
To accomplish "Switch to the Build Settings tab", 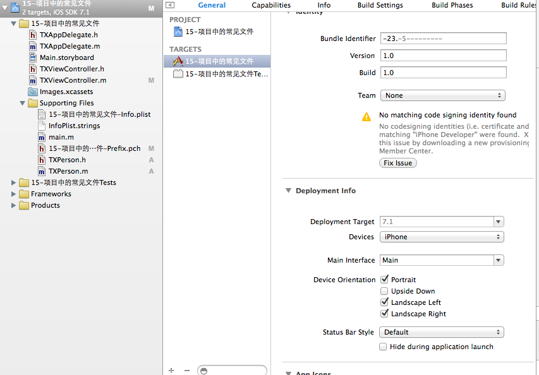I will 380,5.
